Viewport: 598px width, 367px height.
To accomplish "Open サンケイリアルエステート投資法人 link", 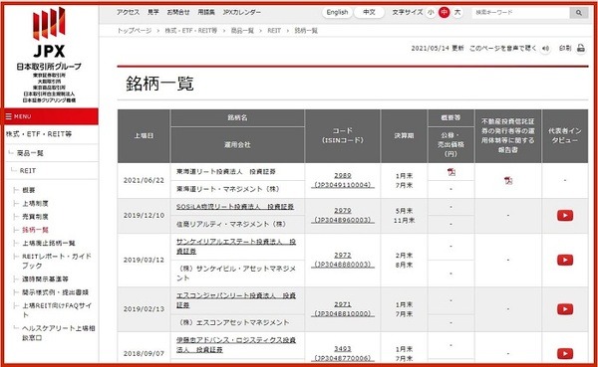I will coord(235,247).
